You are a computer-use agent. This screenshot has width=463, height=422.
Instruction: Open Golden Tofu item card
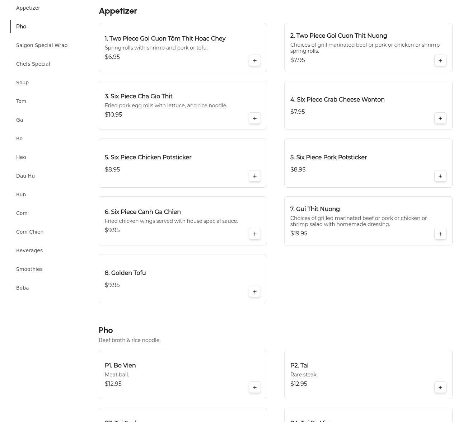[x=183, y=279]
